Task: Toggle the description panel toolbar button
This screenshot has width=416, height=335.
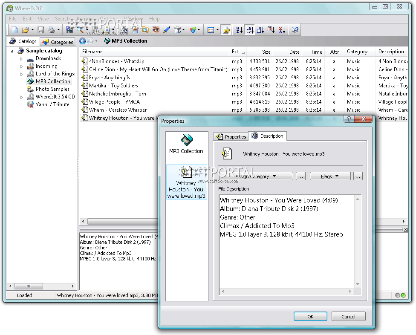Action: (x=226, y=30)
